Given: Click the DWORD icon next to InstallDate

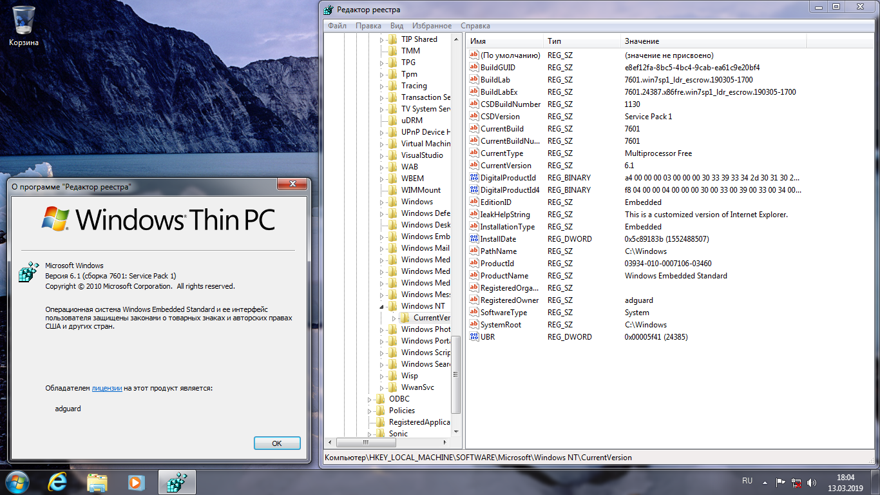Looking at the screenshot, I should [x=474, y=239].
